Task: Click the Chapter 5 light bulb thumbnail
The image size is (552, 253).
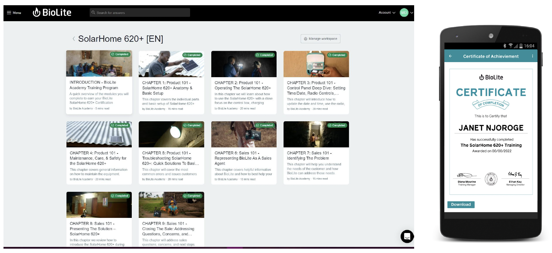Action: point(171,134)
